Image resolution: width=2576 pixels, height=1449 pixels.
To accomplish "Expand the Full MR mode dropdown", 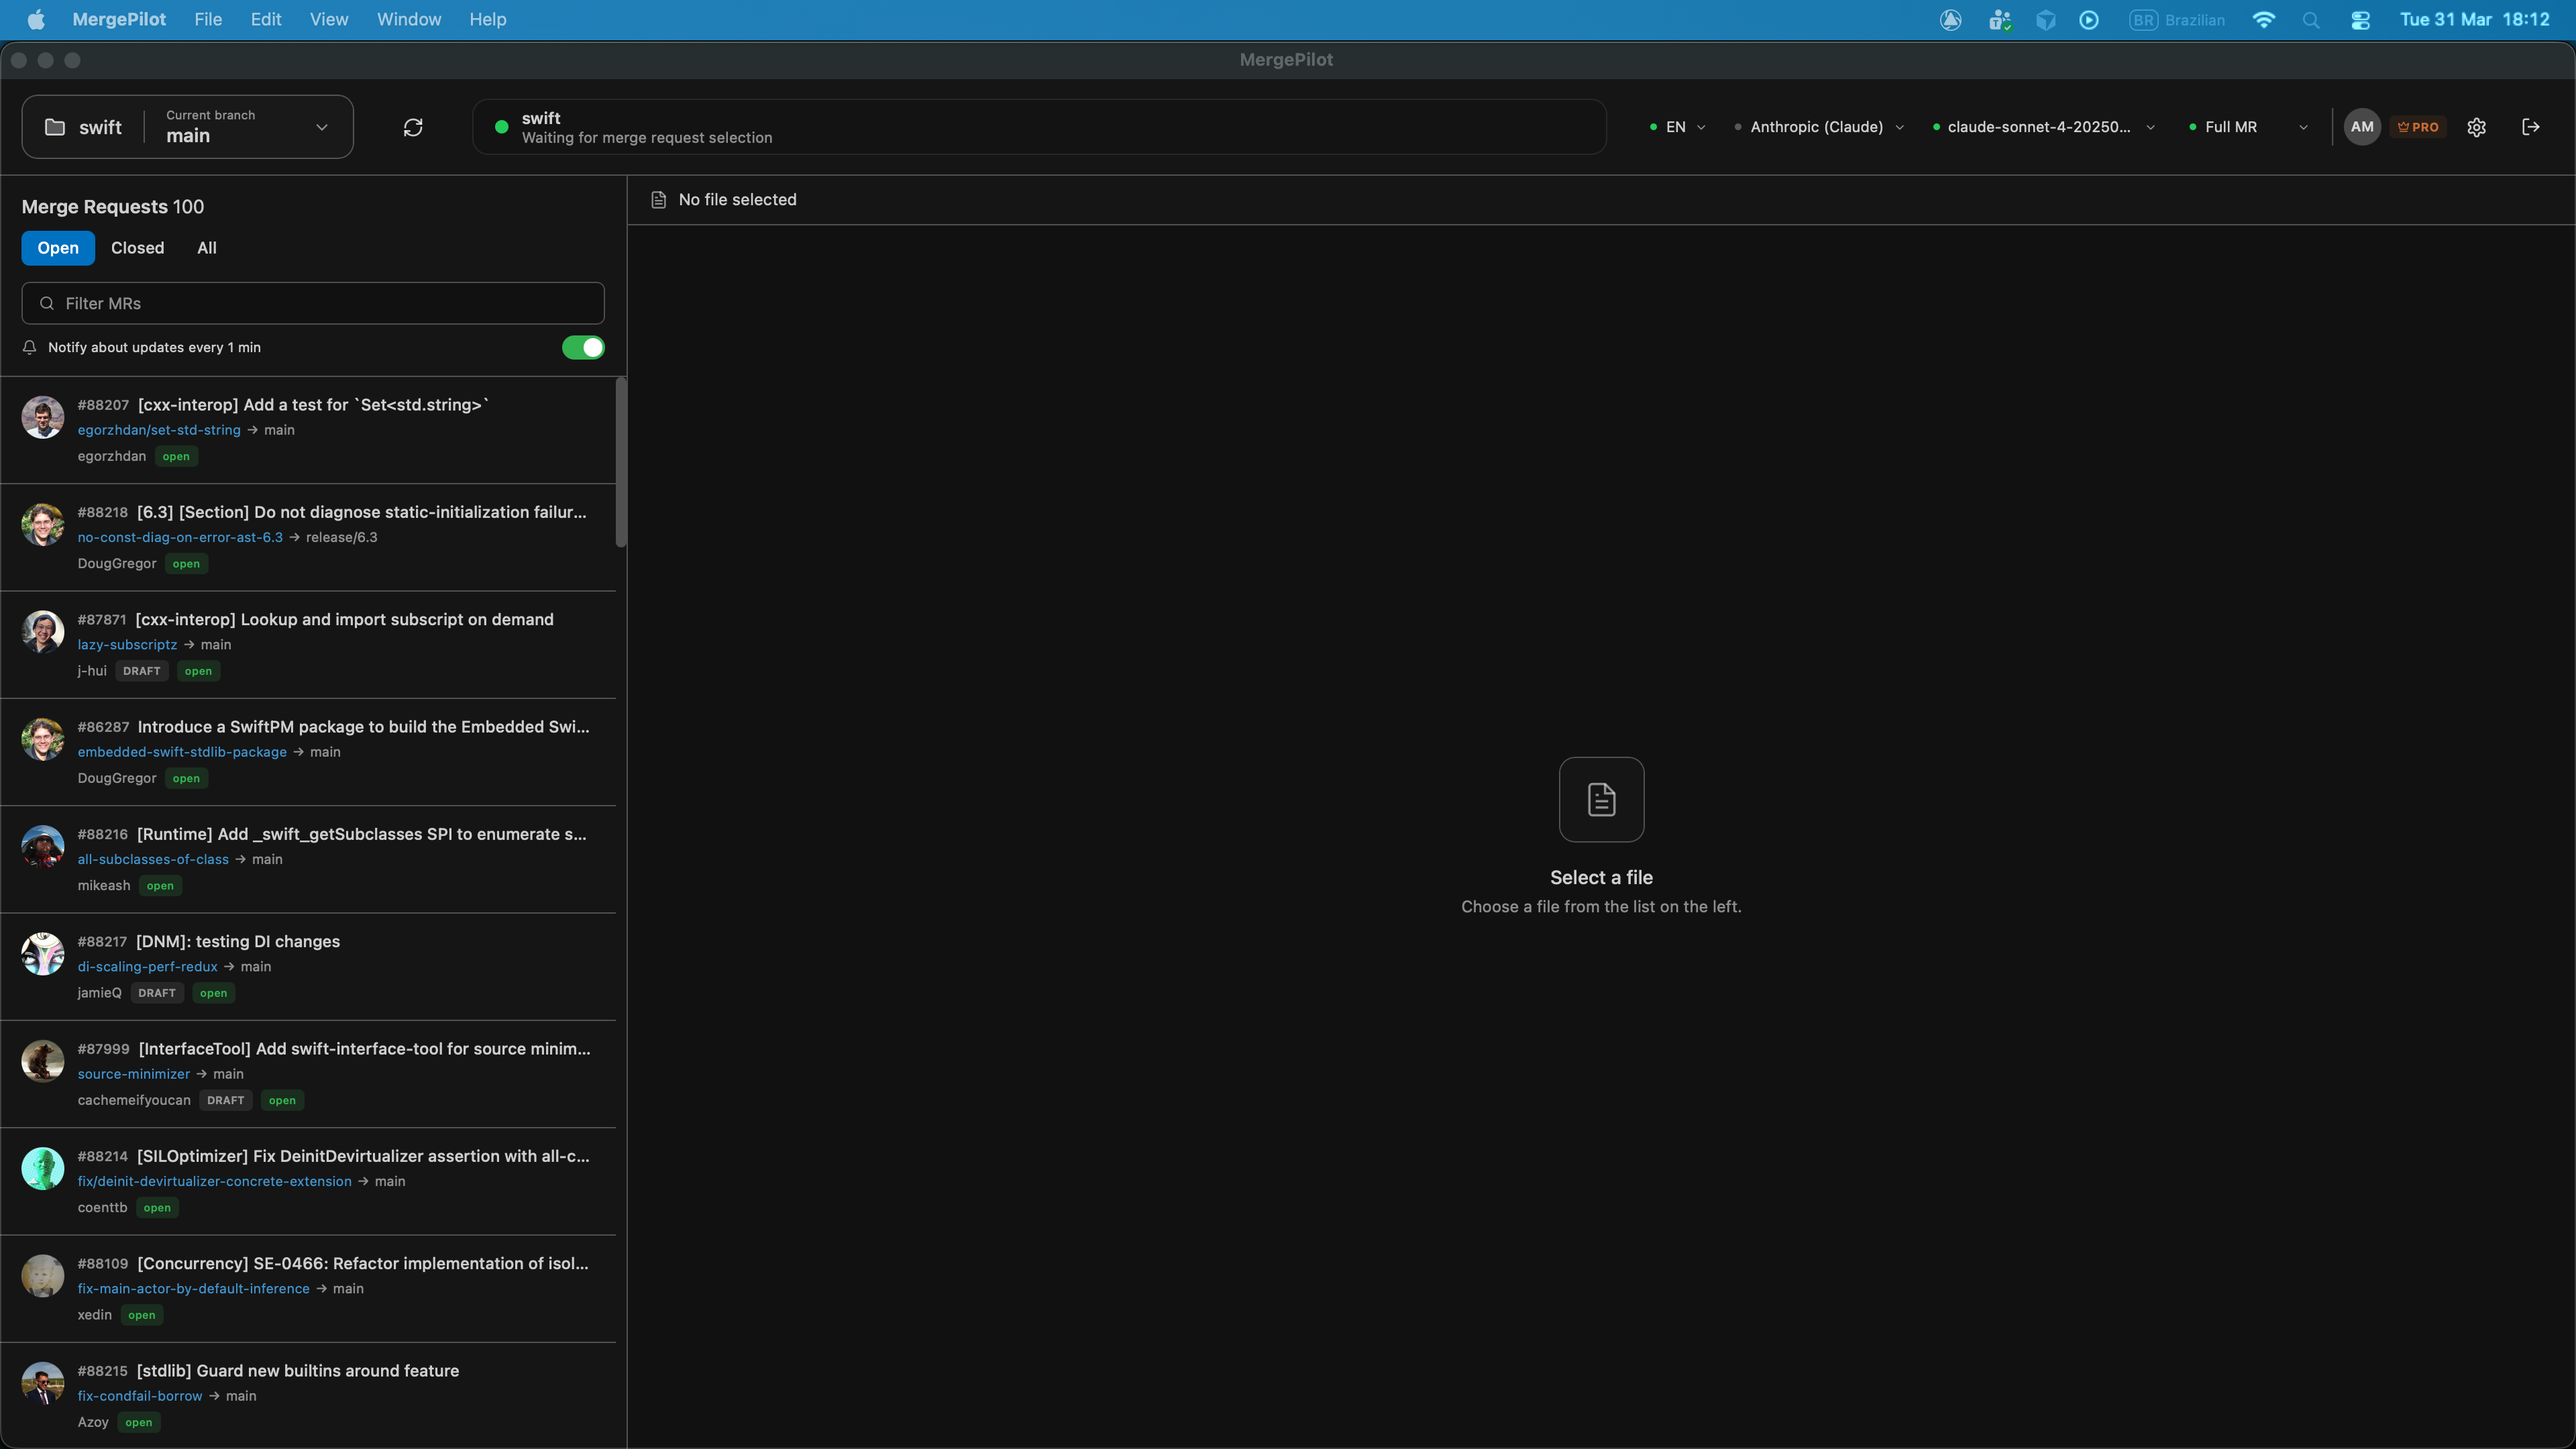I will coord(2303,127).
